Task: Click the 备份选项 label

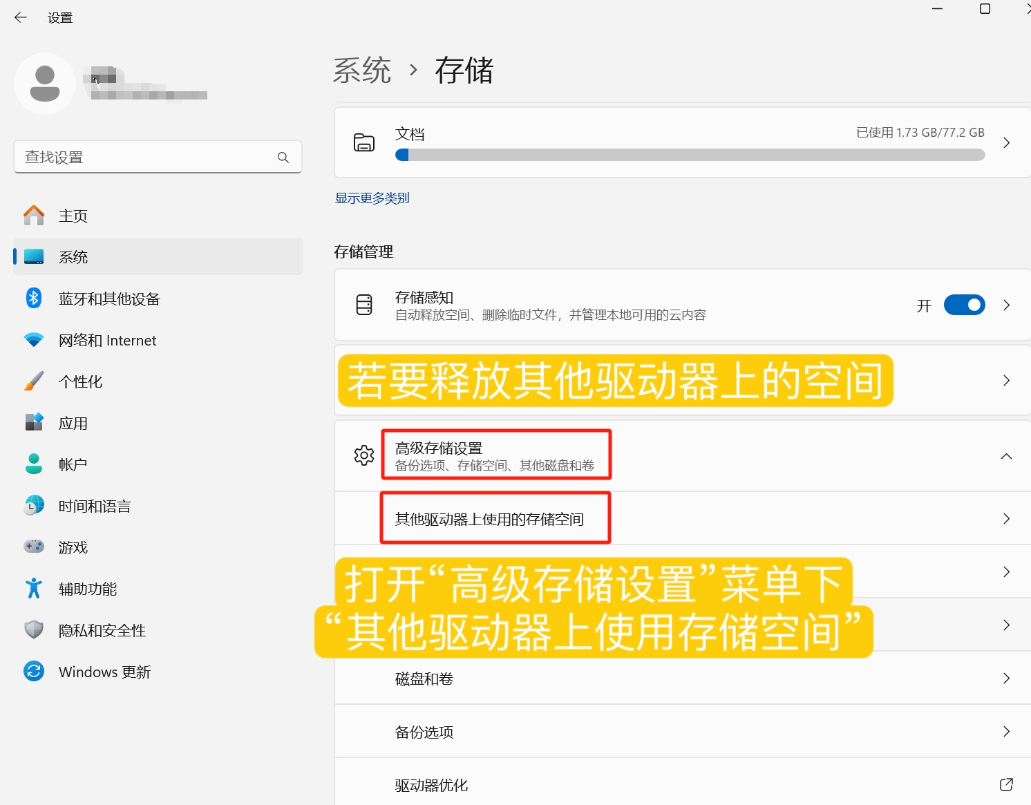Action: (424, 732)
